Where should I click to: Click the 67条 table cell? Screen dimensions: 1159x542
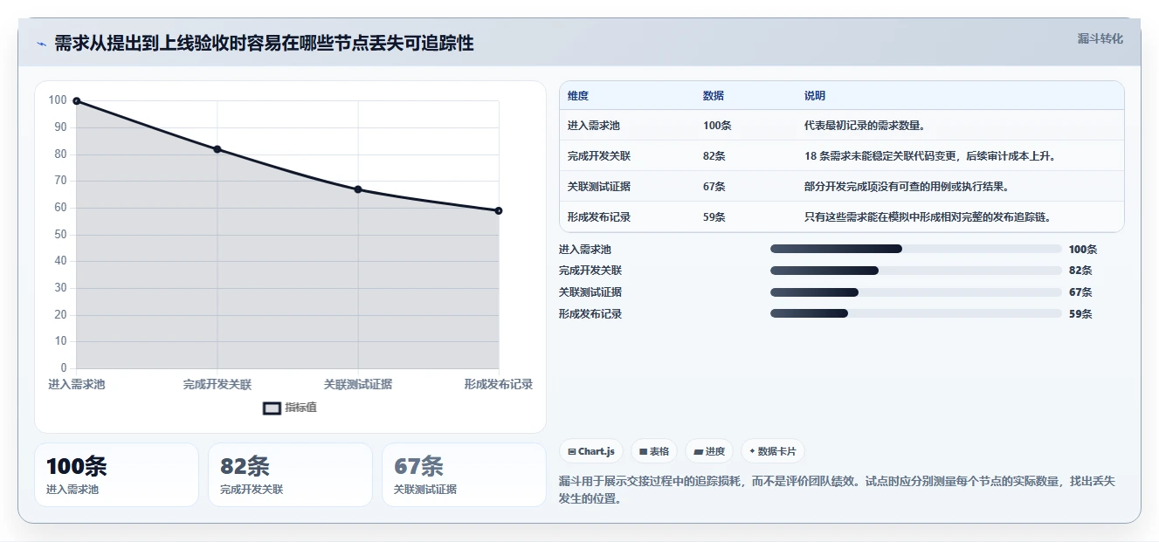(x=714, y=187)
